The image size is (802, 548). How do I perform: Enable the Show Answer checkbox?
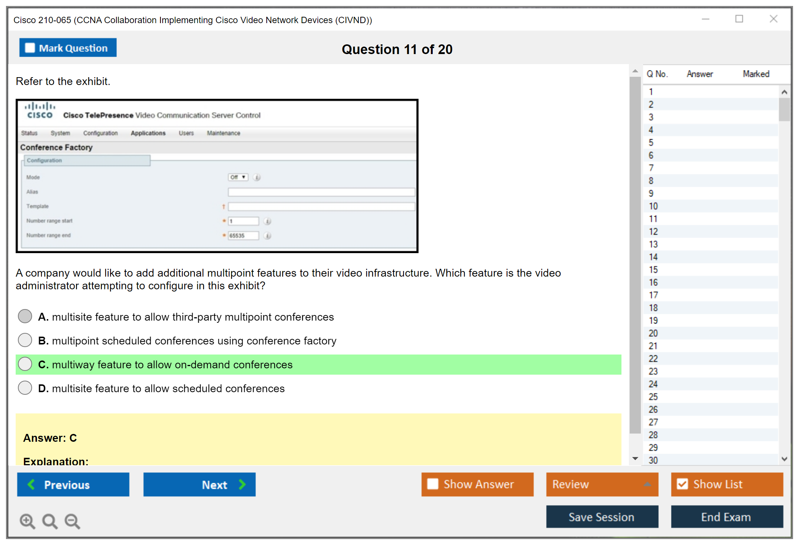coord(433,484)
